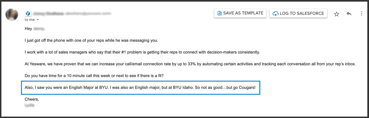Expand recipient details arrow next to "to me"
The height and width of the screenshot is (118, 369).
(x=38, y=20)
